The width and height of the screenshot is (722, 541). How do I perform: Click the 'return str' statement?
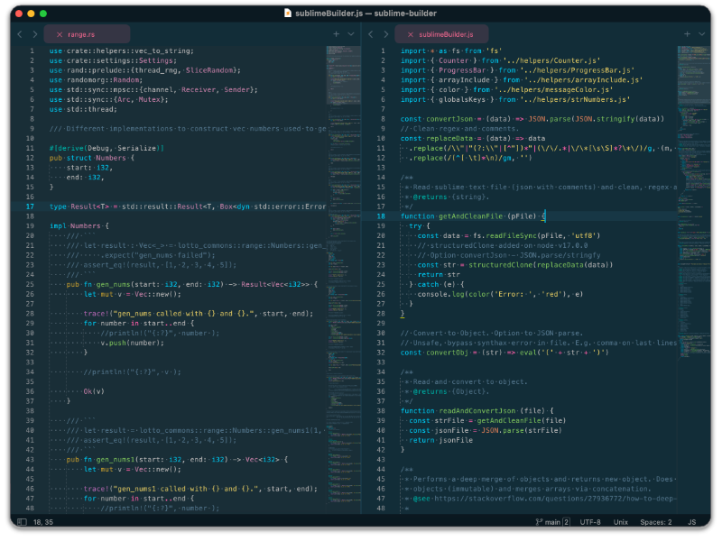pos(439,275)
